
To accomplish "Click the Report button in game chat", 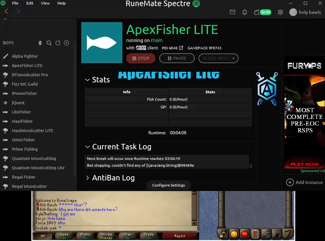I will pyautogui.click(x=180, y=236).
